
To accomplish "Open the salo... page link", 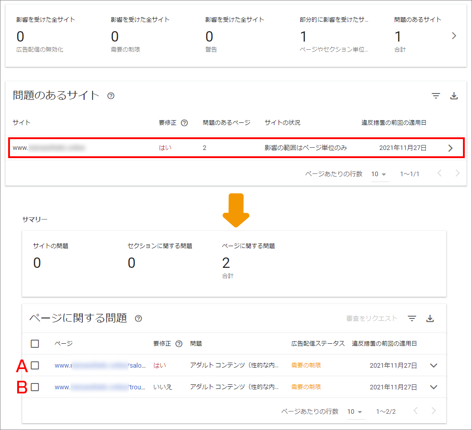I will tap(100, 365).
